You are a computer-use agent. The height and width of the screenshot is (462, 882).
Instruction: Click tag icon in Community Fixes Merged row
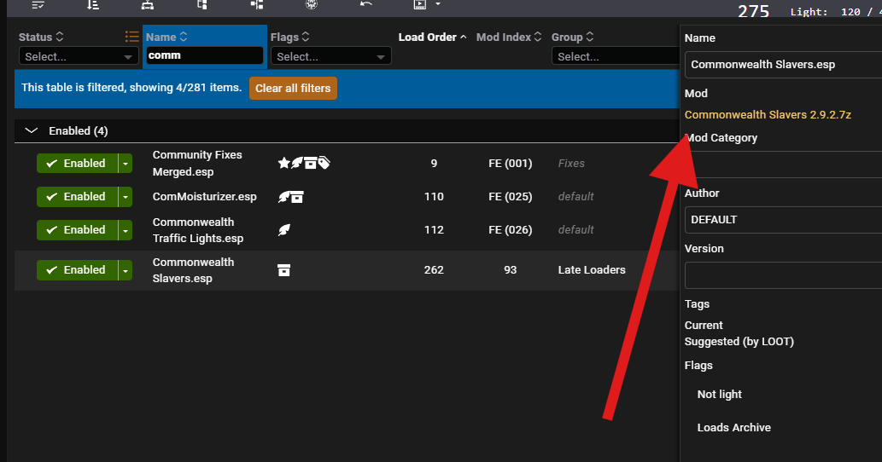pyautogui.click(x=324, y=164)
